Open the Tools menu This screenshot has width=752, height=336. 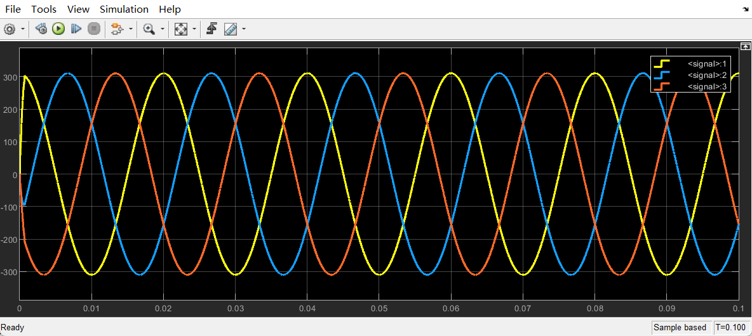(44, 9)
